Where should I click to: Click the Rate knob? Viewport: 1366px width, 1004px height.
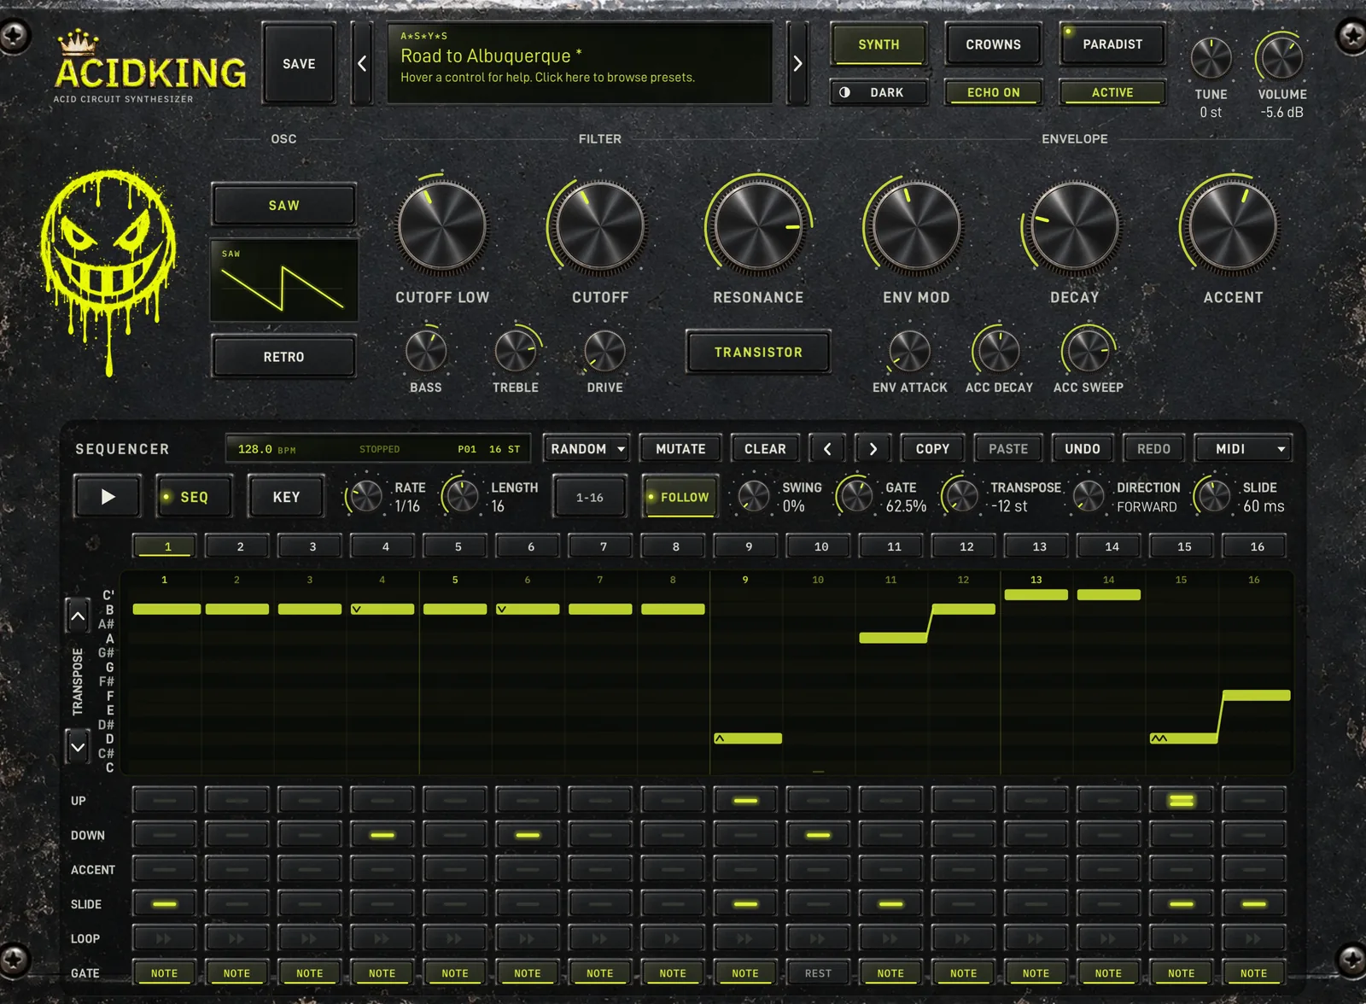click(x=365, y=496)
